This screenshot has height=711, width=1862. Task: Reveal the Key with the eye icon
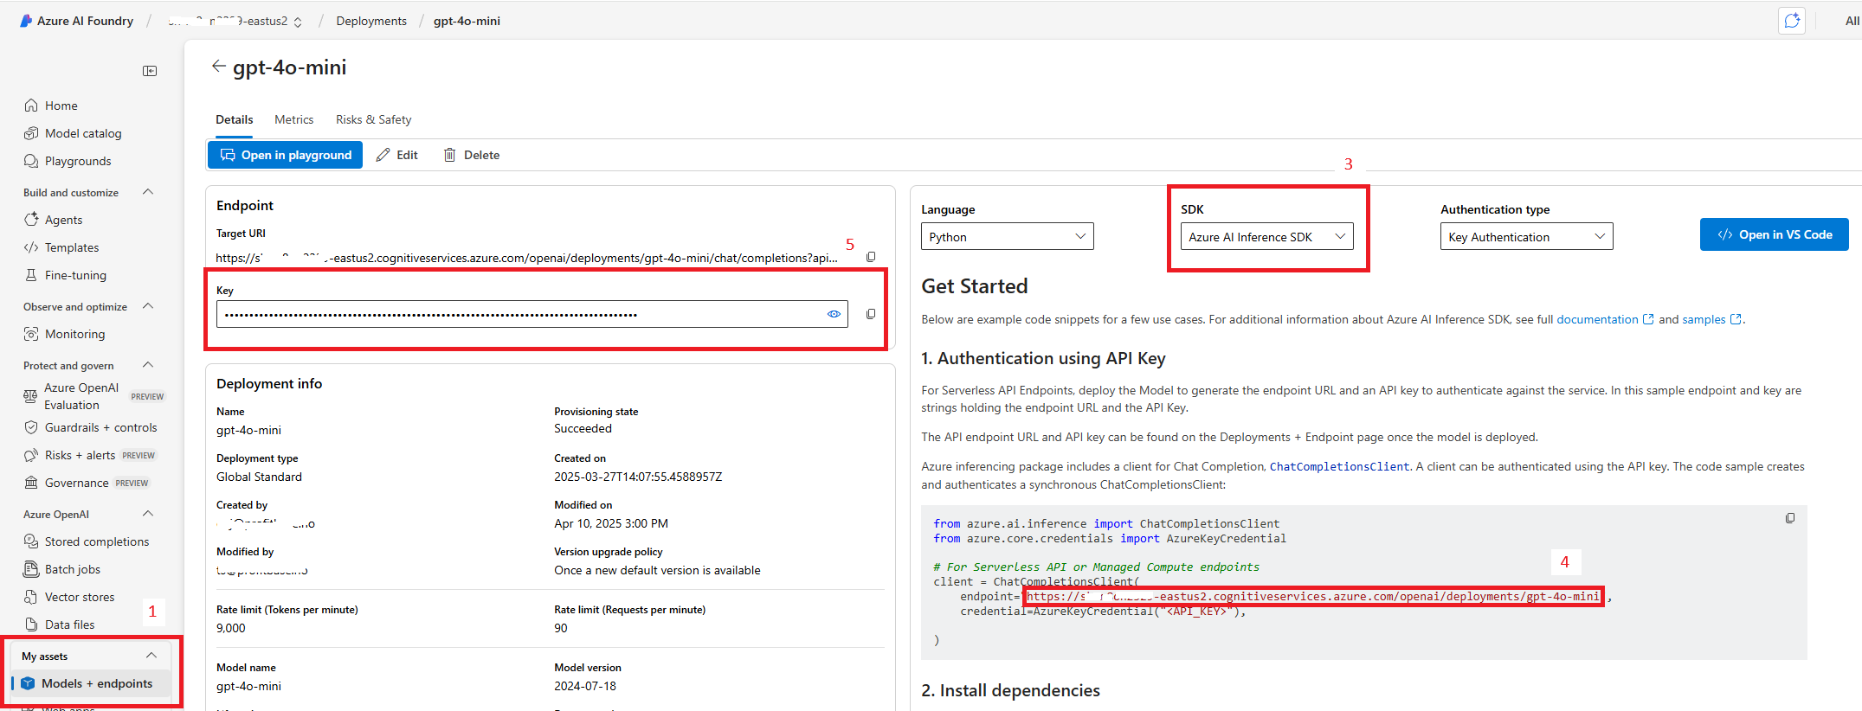click(834, 314)
